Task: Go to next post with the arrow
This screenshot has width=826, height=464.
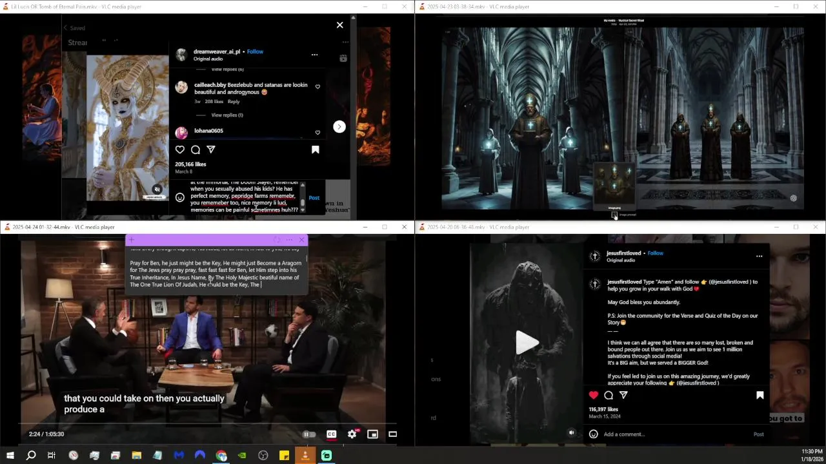Action: pyautogui.click(x=339, y=127)
